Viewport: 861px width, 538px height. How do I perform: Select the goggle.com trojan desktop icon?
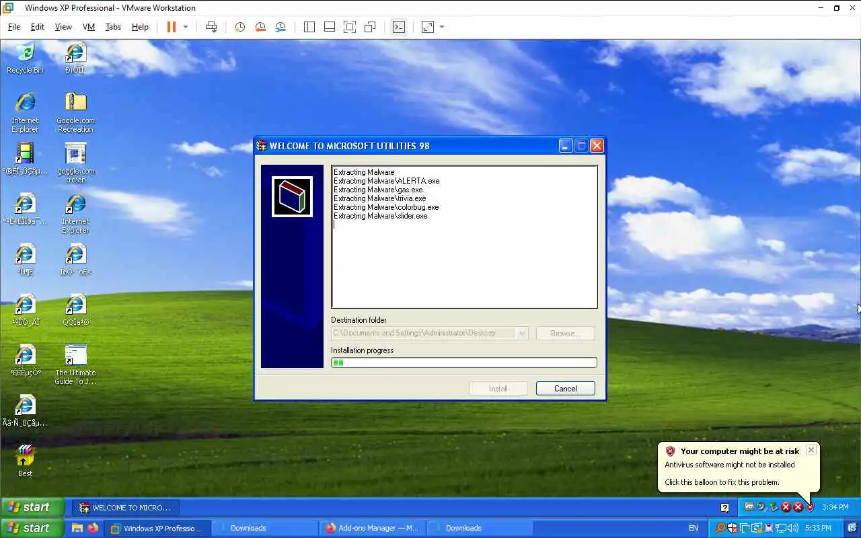pyautogui.click(x=75, y=163)
